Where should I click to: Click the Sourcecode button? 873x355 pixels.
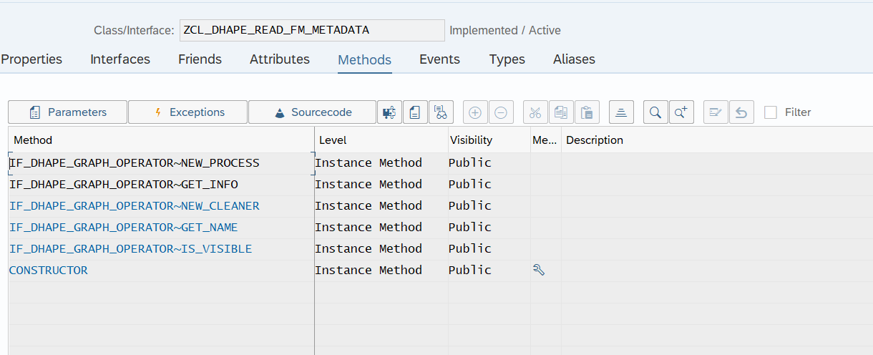coord(312,112)
